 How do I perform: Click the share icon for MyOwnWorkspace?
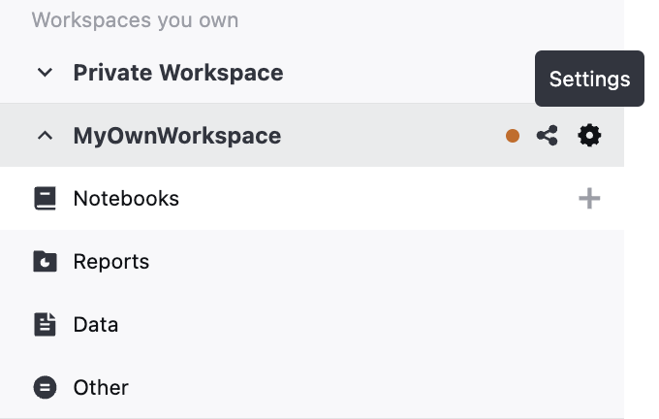pos(548,136)
